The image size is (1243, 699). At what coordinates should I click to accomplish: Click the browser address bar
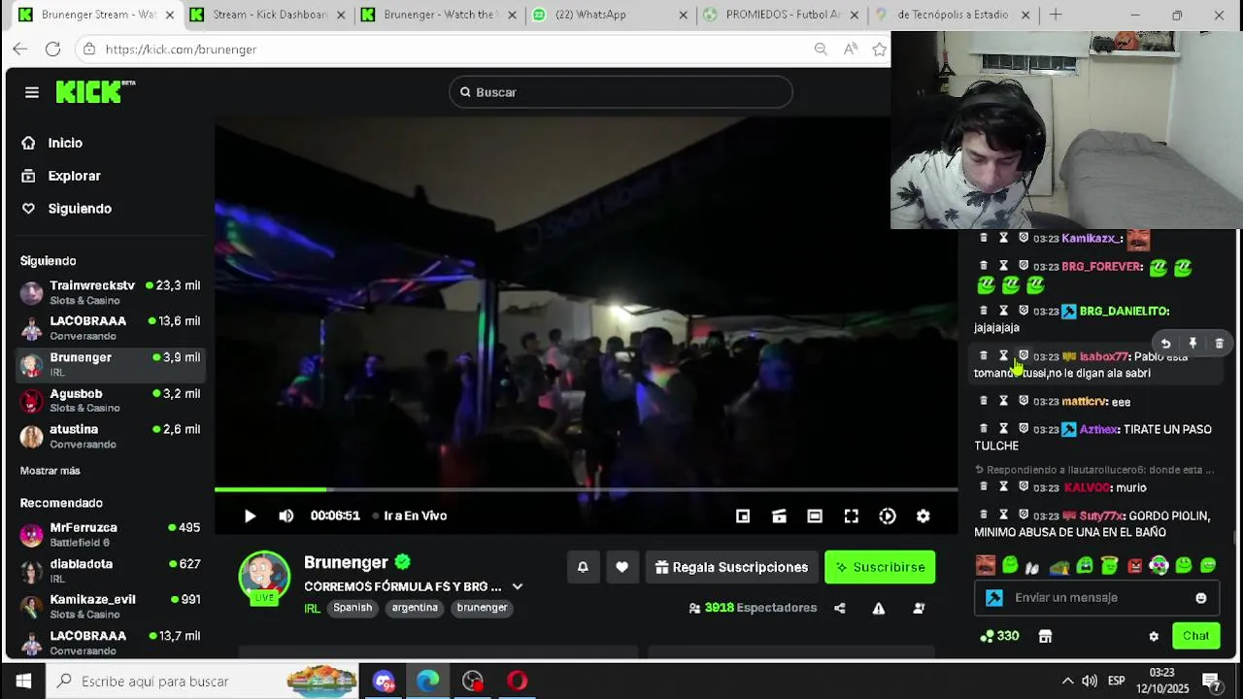point(447,50)
